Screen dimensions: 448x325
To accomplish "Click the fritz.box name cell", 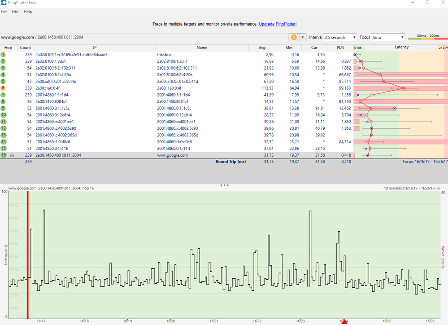I will pyautogui.click(x=164, y=55).
